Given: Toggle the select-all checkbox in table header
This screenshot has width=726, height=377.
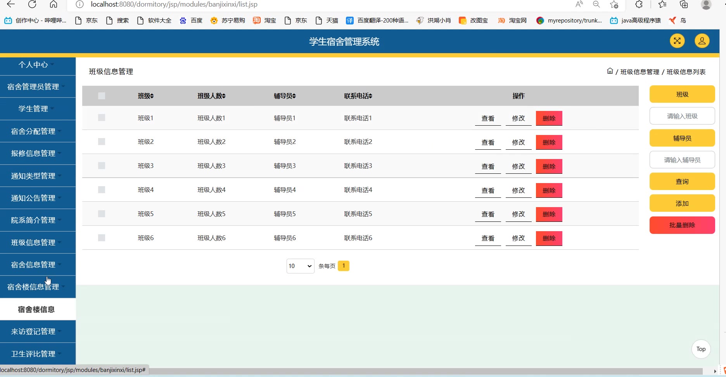Looking at the screenshot, I should coord(102,96).
